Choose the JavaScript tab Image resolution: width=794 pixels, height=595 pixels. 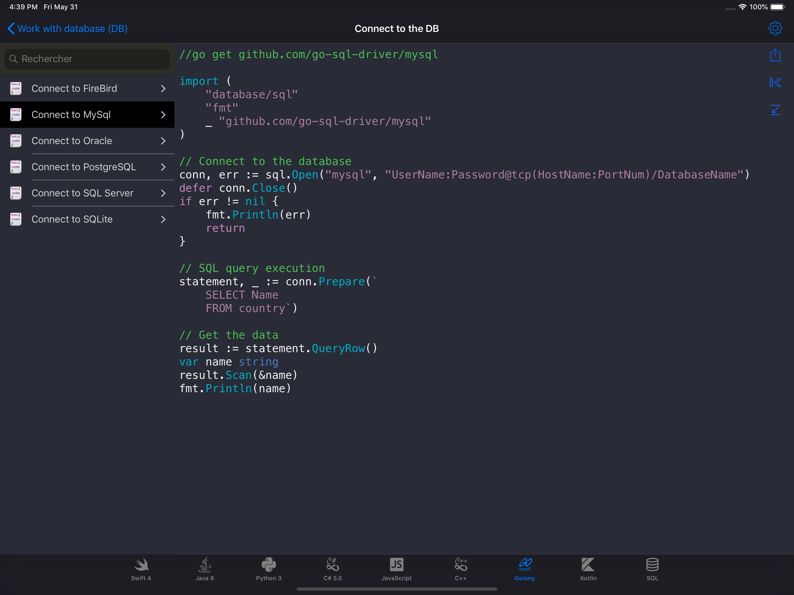396,569
